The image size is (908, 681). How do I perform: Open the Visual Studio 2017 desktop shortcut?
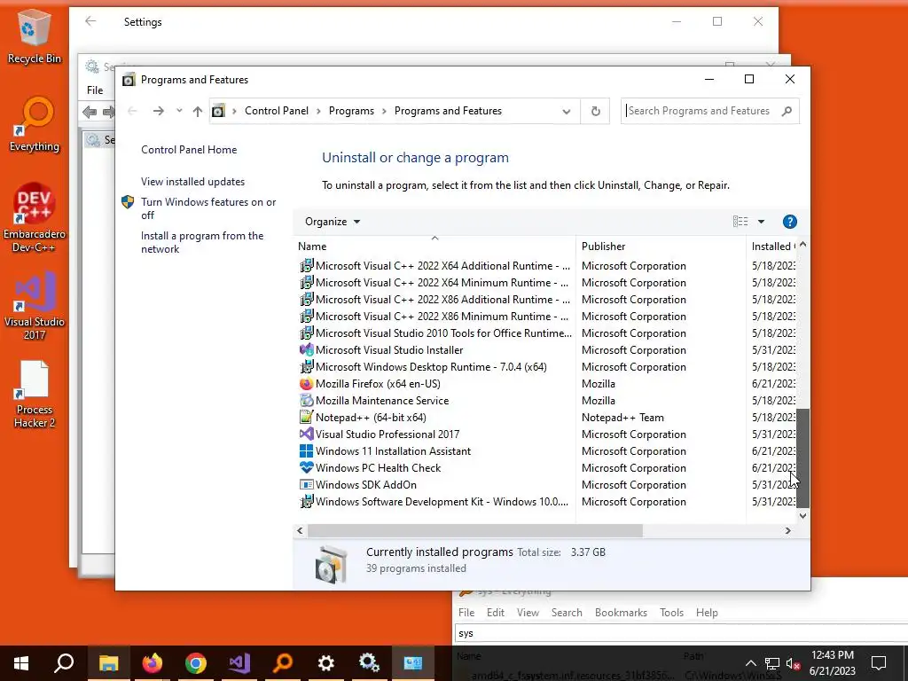click(x=34, y=306)
